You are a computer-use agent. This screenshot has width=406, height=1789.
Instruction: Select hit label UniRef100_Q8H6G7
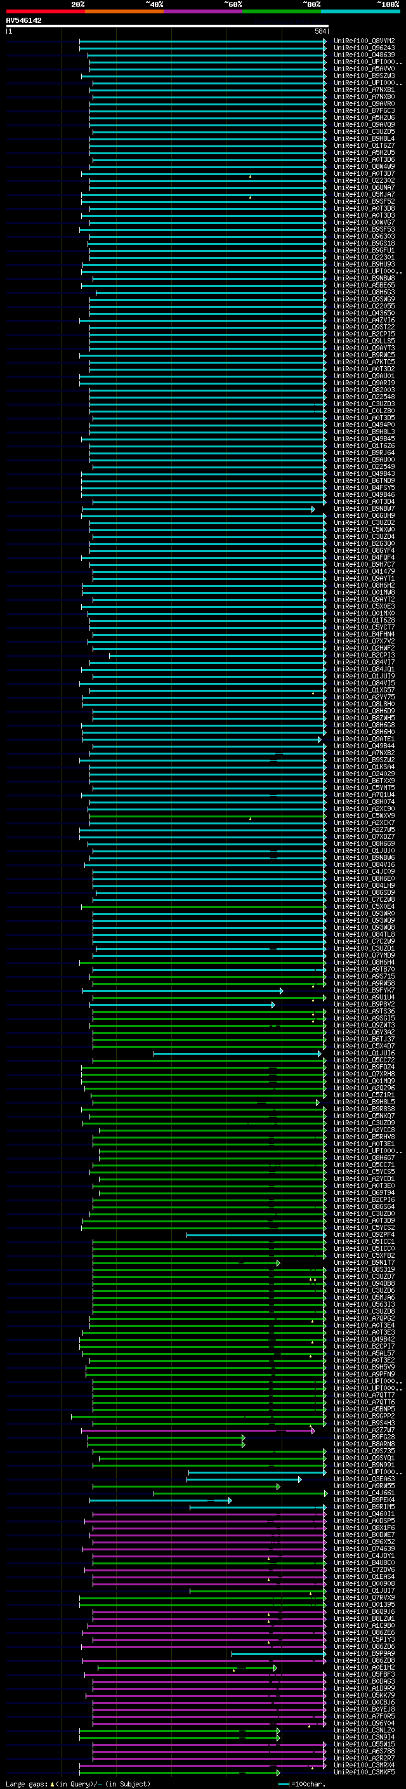(x=364, y=1158)
